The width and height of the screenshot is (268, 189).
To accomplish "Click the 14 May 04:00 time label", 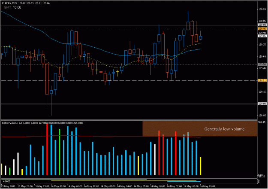I will (125, 186).
